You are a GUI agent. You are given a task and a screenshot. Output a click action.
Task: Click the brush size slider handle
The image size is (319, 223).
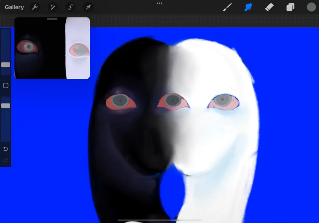6,65
